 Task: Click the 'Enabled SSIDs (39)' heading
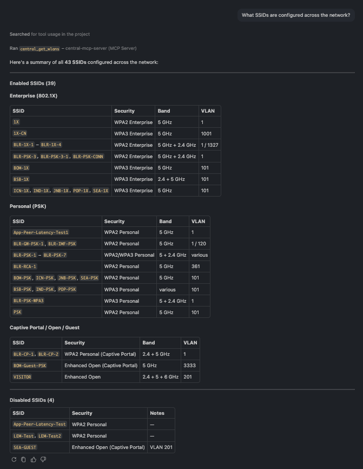(x=32, y=83)
